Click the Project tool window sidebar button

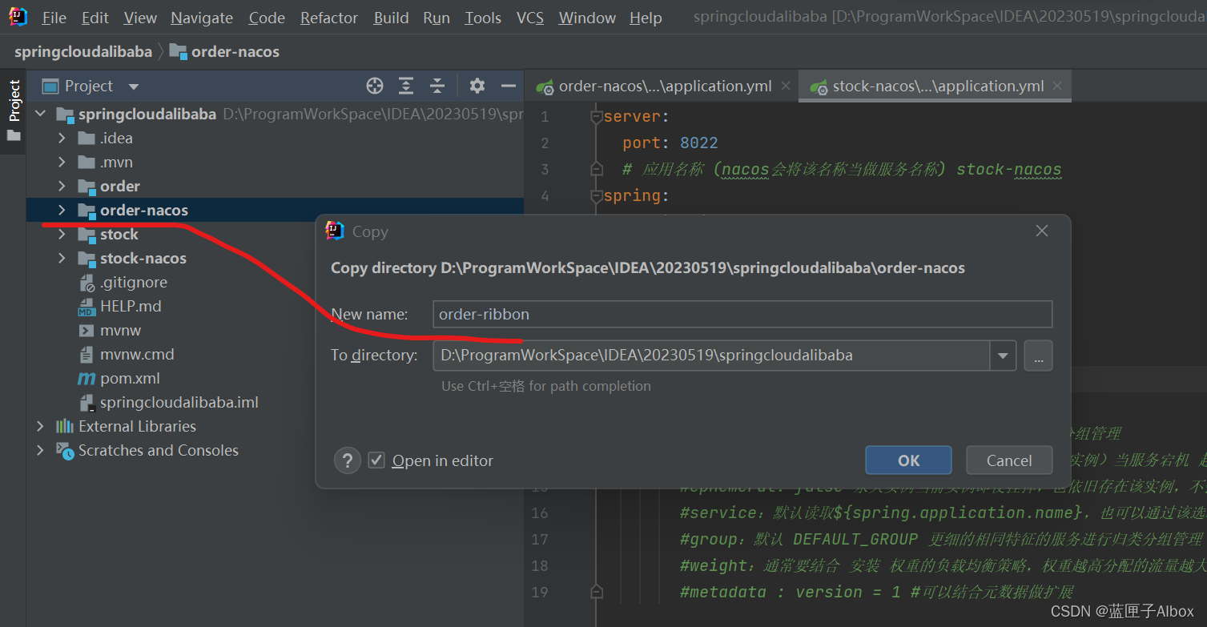pos(14,111)
